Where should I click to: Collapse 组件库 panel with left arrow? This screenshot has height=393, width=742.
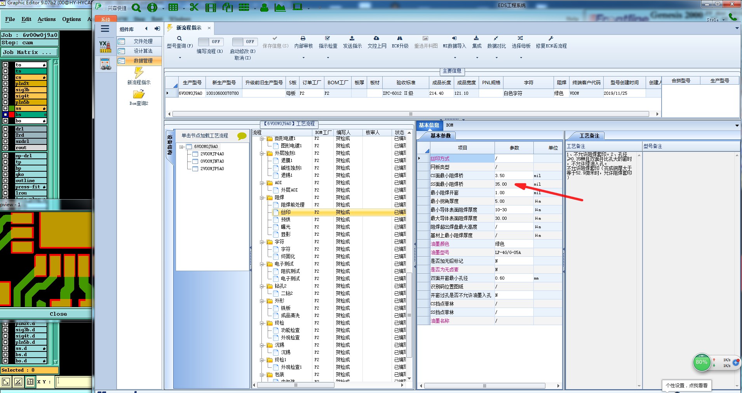tap(146, 28)
